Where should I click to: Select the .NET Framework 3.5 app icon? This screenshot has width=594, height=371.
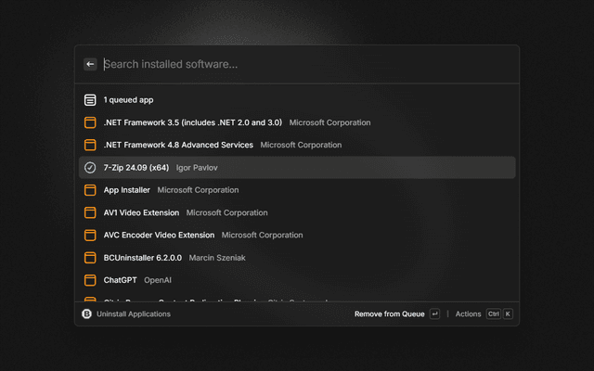click(x=90, y=122)
